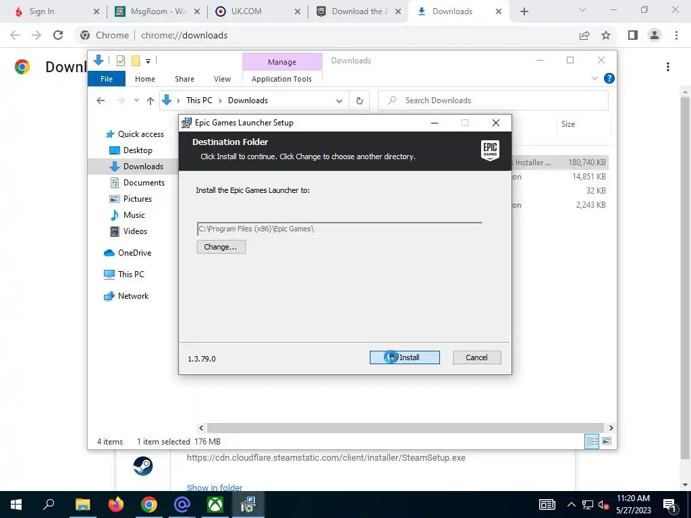
Task: Select Network in the navigation pane
Action: click(126, 296)
